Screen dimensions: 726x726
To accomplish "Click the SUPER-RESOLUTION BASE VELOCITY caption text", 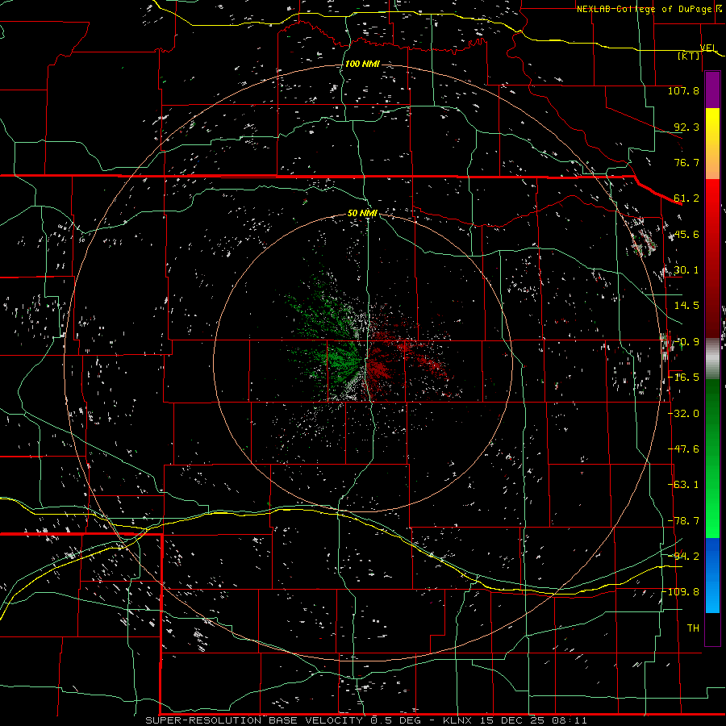I will 254,720.
